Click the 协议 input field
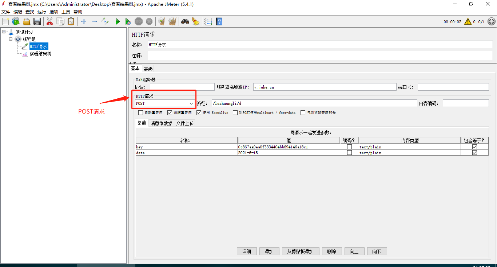The height and width of the screenshot is (267, 497). click(x=182, y=87)
